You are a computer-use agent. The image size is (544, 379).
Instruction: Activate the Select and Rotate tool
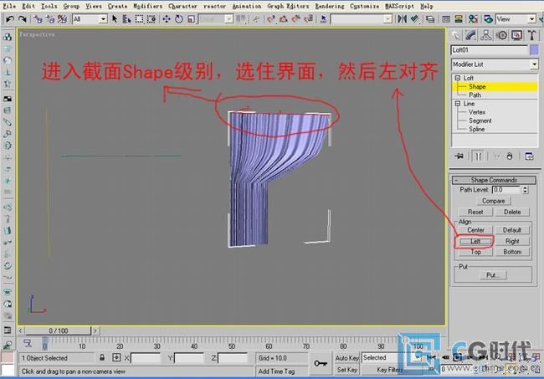tap(179, 19)
